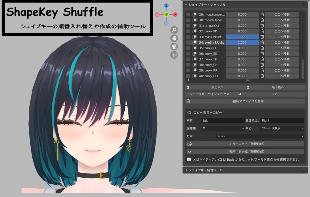The image size is (310, 197).
Task: Enable the checkbox for proxy_PP
Action: coord(188,31)
